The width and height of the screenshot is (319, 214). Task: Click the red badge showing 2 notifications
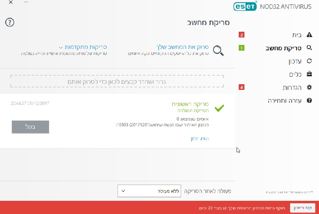(x=242, y=35)
